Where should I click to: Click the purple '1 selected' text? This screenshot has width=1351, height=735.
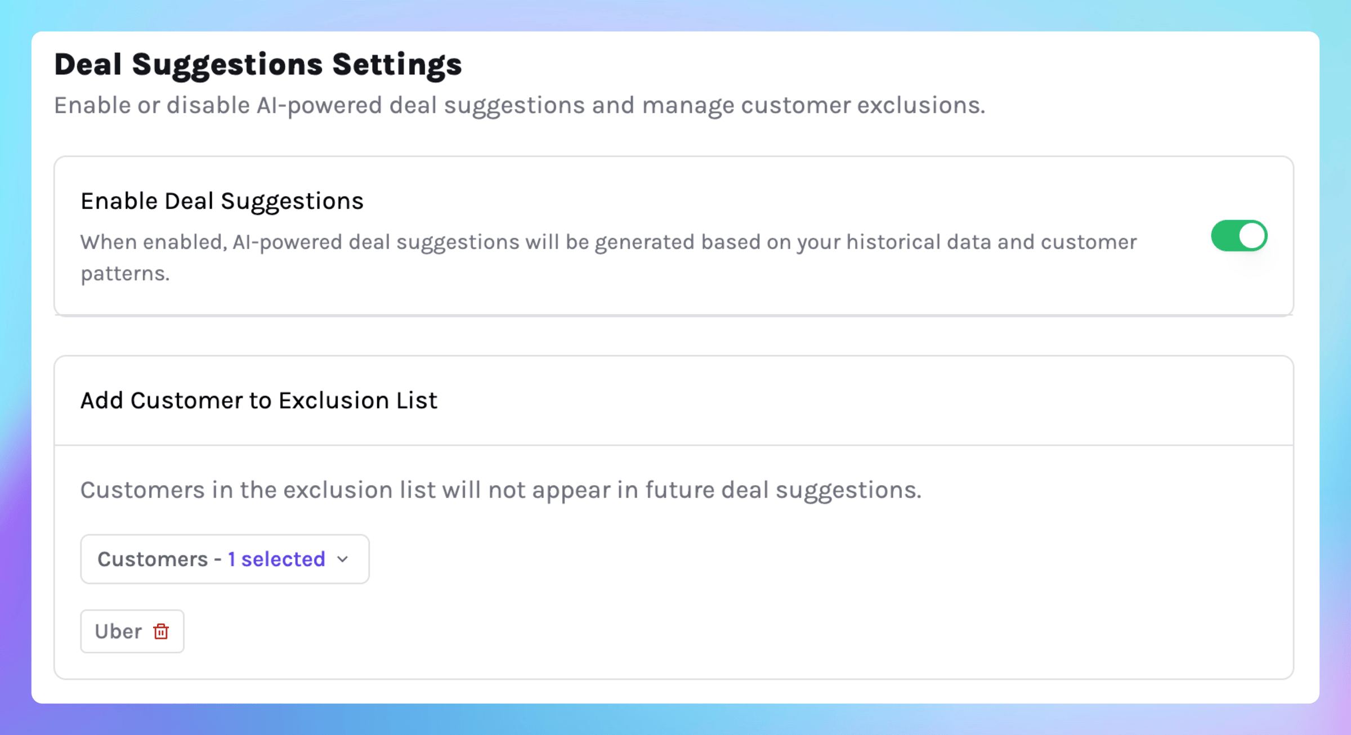pyautogui.click(x=276, y=559)
